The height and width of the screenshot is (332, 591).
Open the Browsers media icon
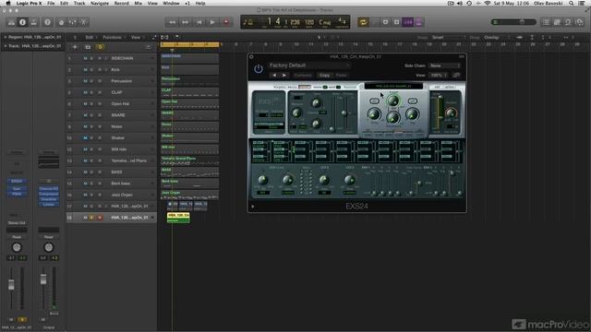(x=580, y=22)
